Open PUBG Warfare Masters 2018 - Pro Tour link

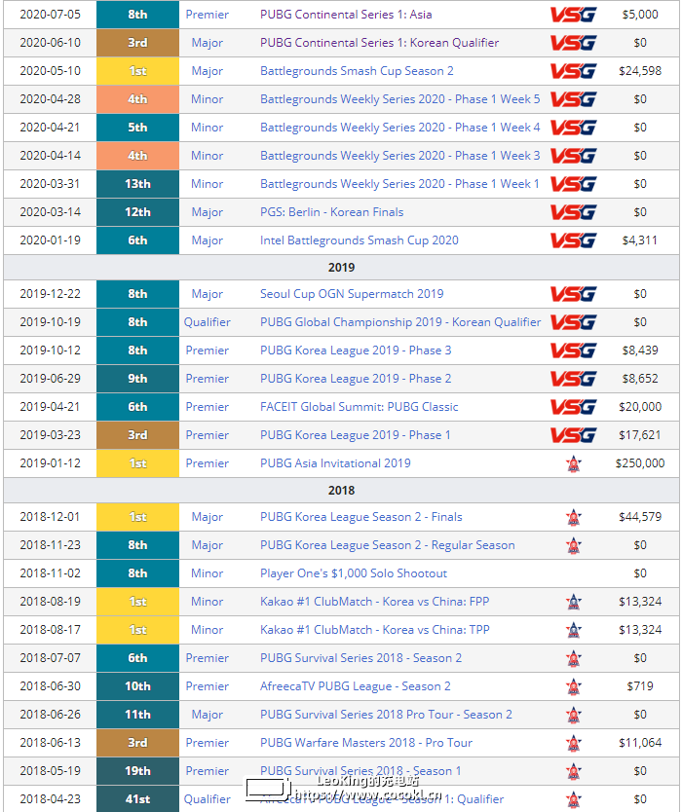[x=366, y=743]
